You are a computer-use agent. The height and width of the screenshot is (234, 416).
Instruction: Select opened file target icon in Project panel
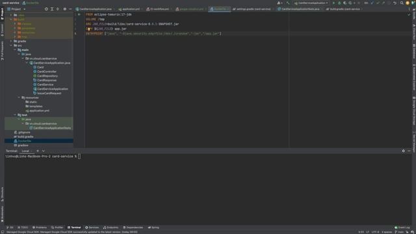coord(46,9)
